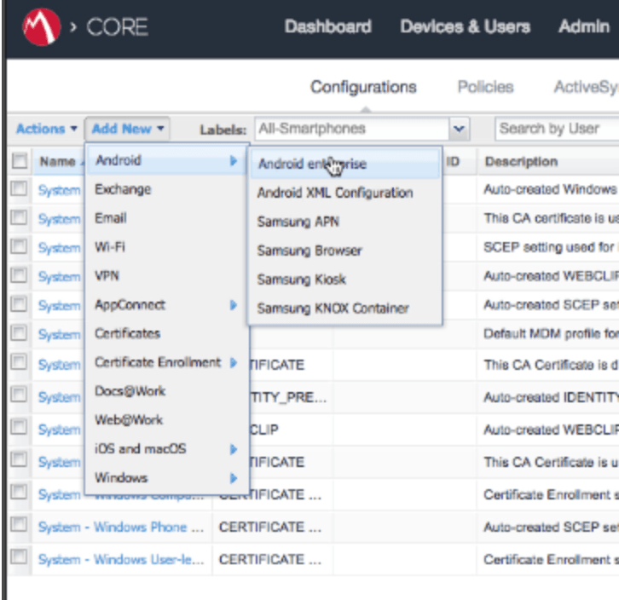The height and width of the screenshot is (600, 619).
Task: Switch to the Policies subtab
Action: pos(485,87)
